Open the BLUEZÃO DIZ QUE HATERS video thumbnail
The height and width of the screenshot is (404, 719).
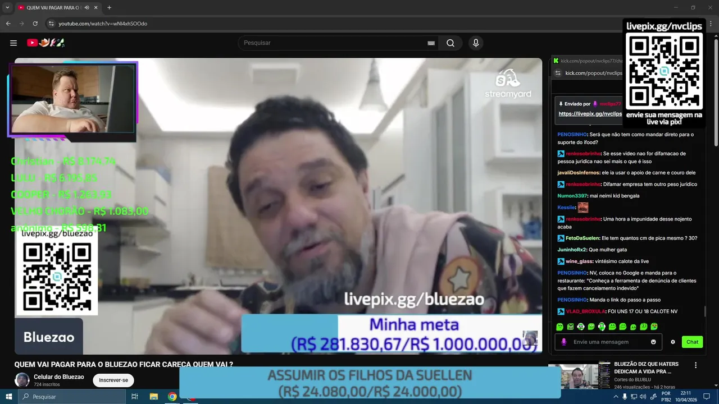579,376
